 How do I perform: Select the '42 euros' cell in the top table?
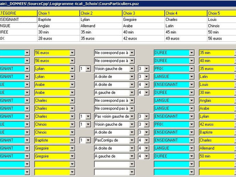click(x=143, y=39)
